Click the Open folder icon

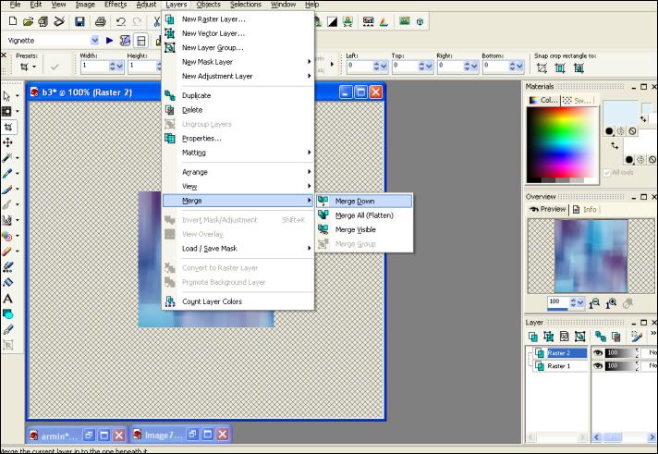[28, 21]
